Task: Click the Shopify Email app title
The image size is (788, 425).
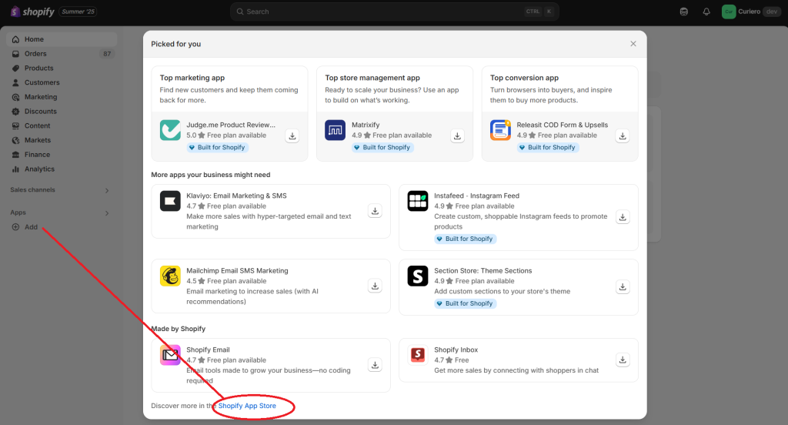Action: 208,350
